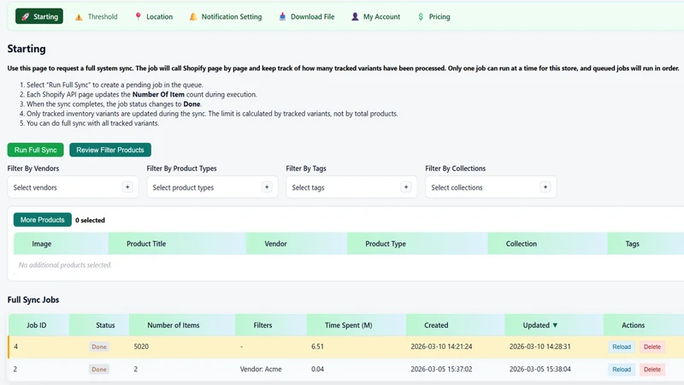Click the map pin icon beside Location
This screenshot has height=385, width=684.
point(138,16)
